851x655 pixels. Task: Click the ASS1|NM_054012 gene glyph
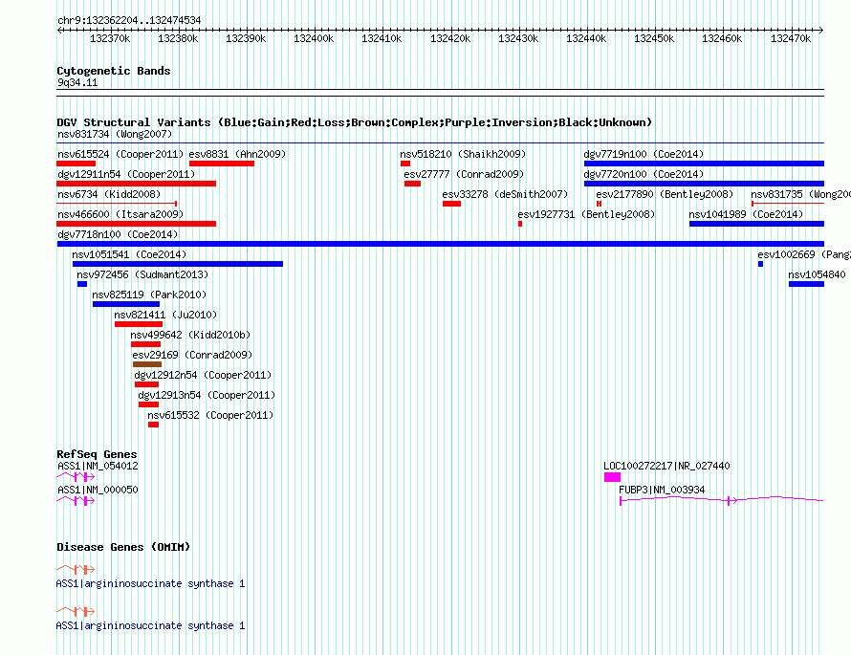coord(76,476)
